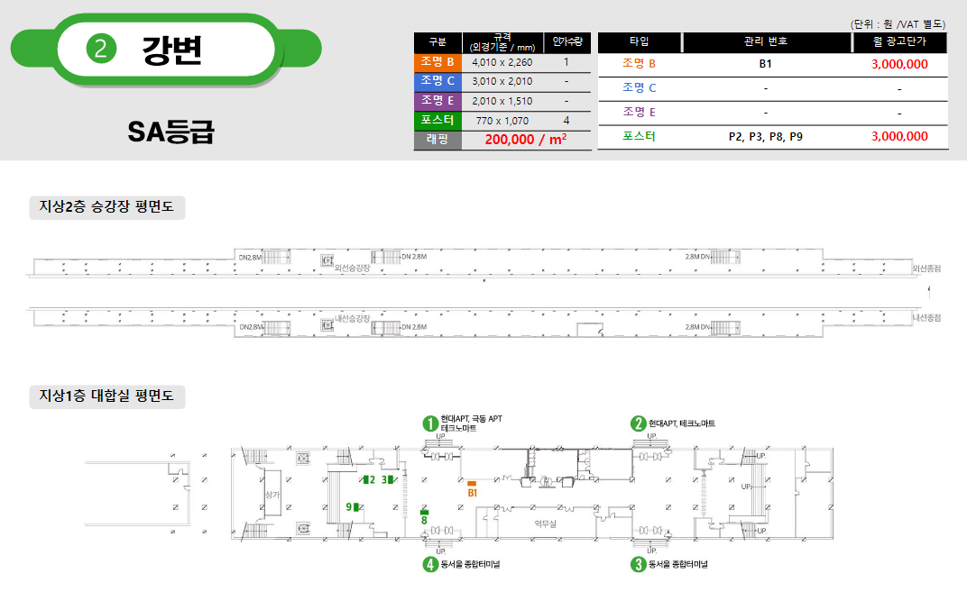Click the 3,000,000 price in 조명 B row
This screenshot has height=610, width=967.
pyautogui.click(x=899, y=64)
